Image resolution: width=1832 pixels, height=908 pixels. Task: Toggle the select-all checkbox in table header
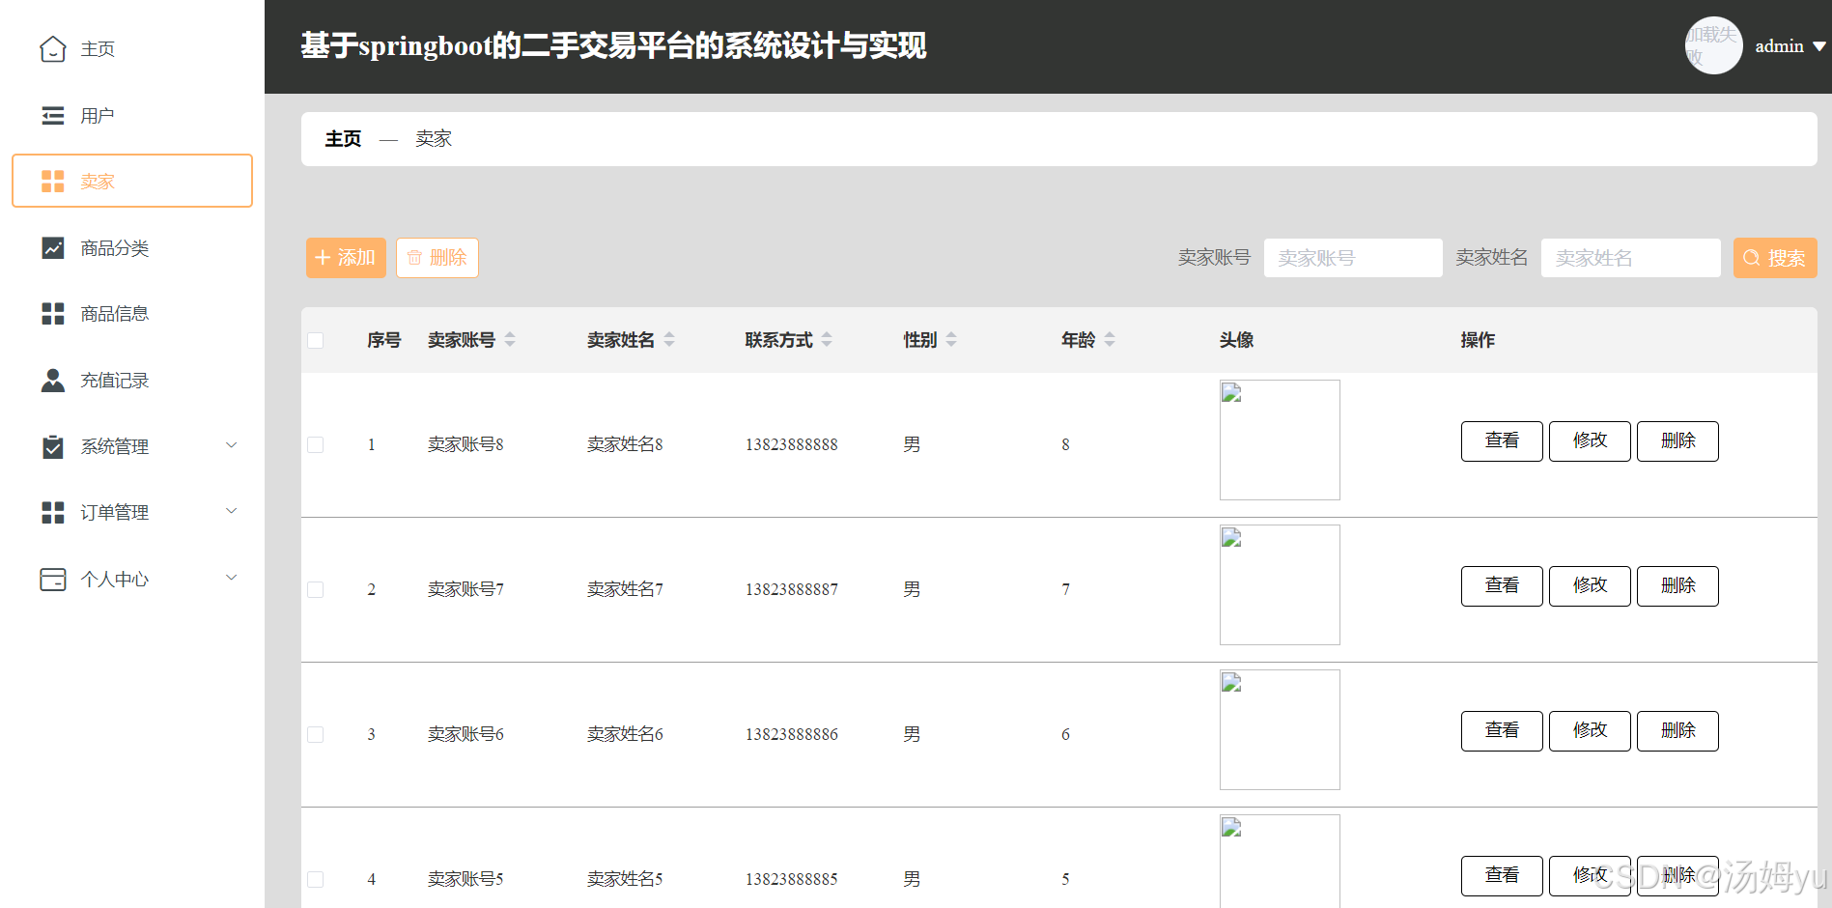(x=316, y=340)
